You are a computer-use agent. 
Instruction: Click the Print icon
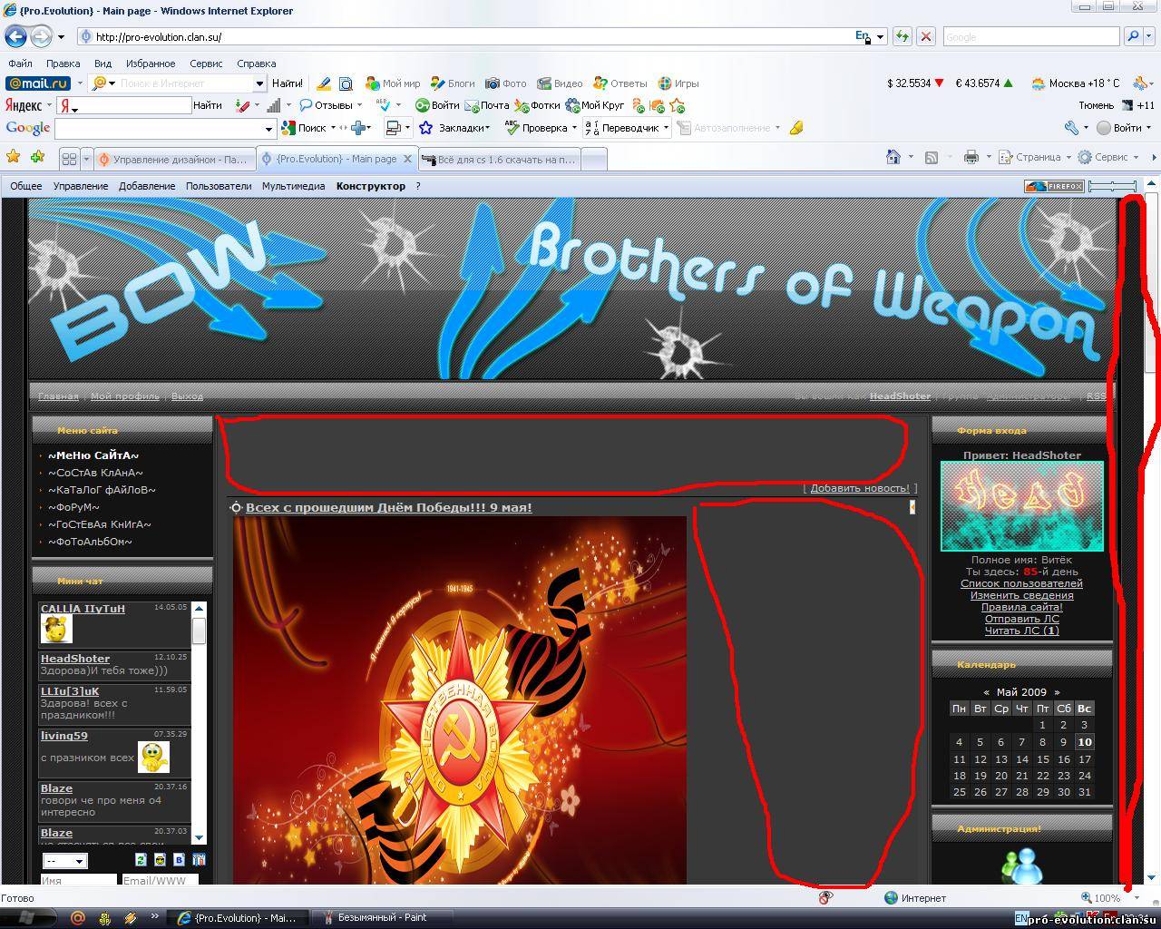pyautogui.click(x=971, y=157)
